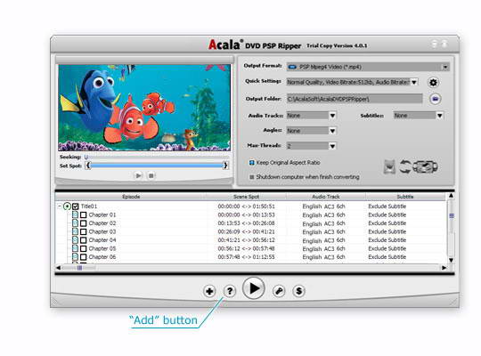Click the list scroll right arrow

coord(444,268)
